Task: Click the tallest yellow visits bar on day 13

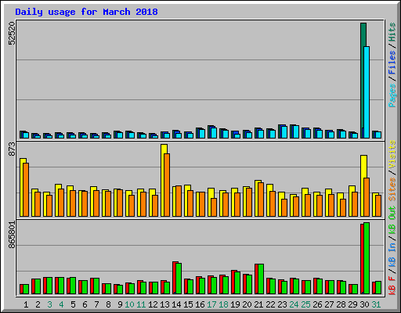Action: point(163,180)
